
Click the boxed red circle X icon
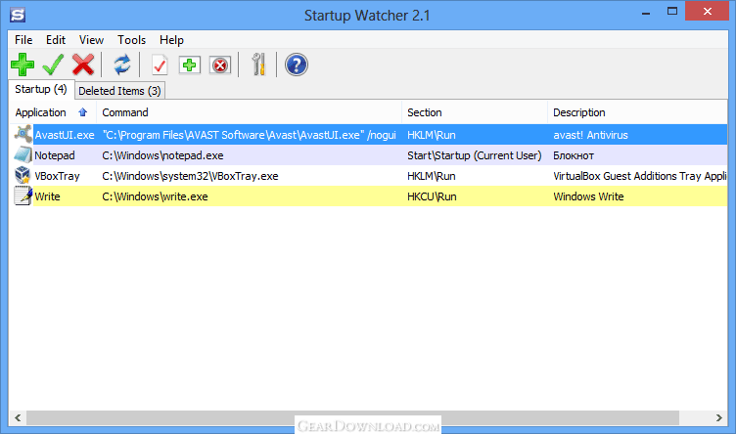click(220, 65)
